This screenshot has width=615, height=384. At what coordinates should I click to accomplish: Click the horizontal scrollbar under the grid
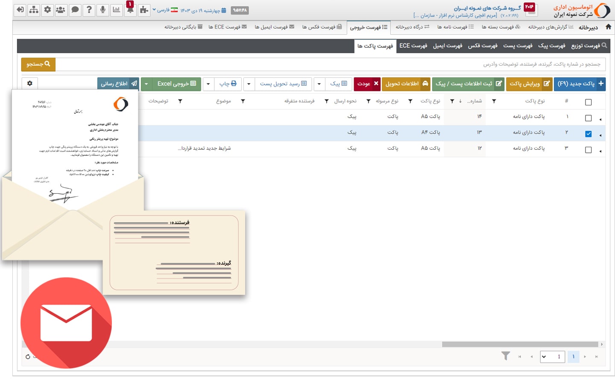[x=519, y=344]
